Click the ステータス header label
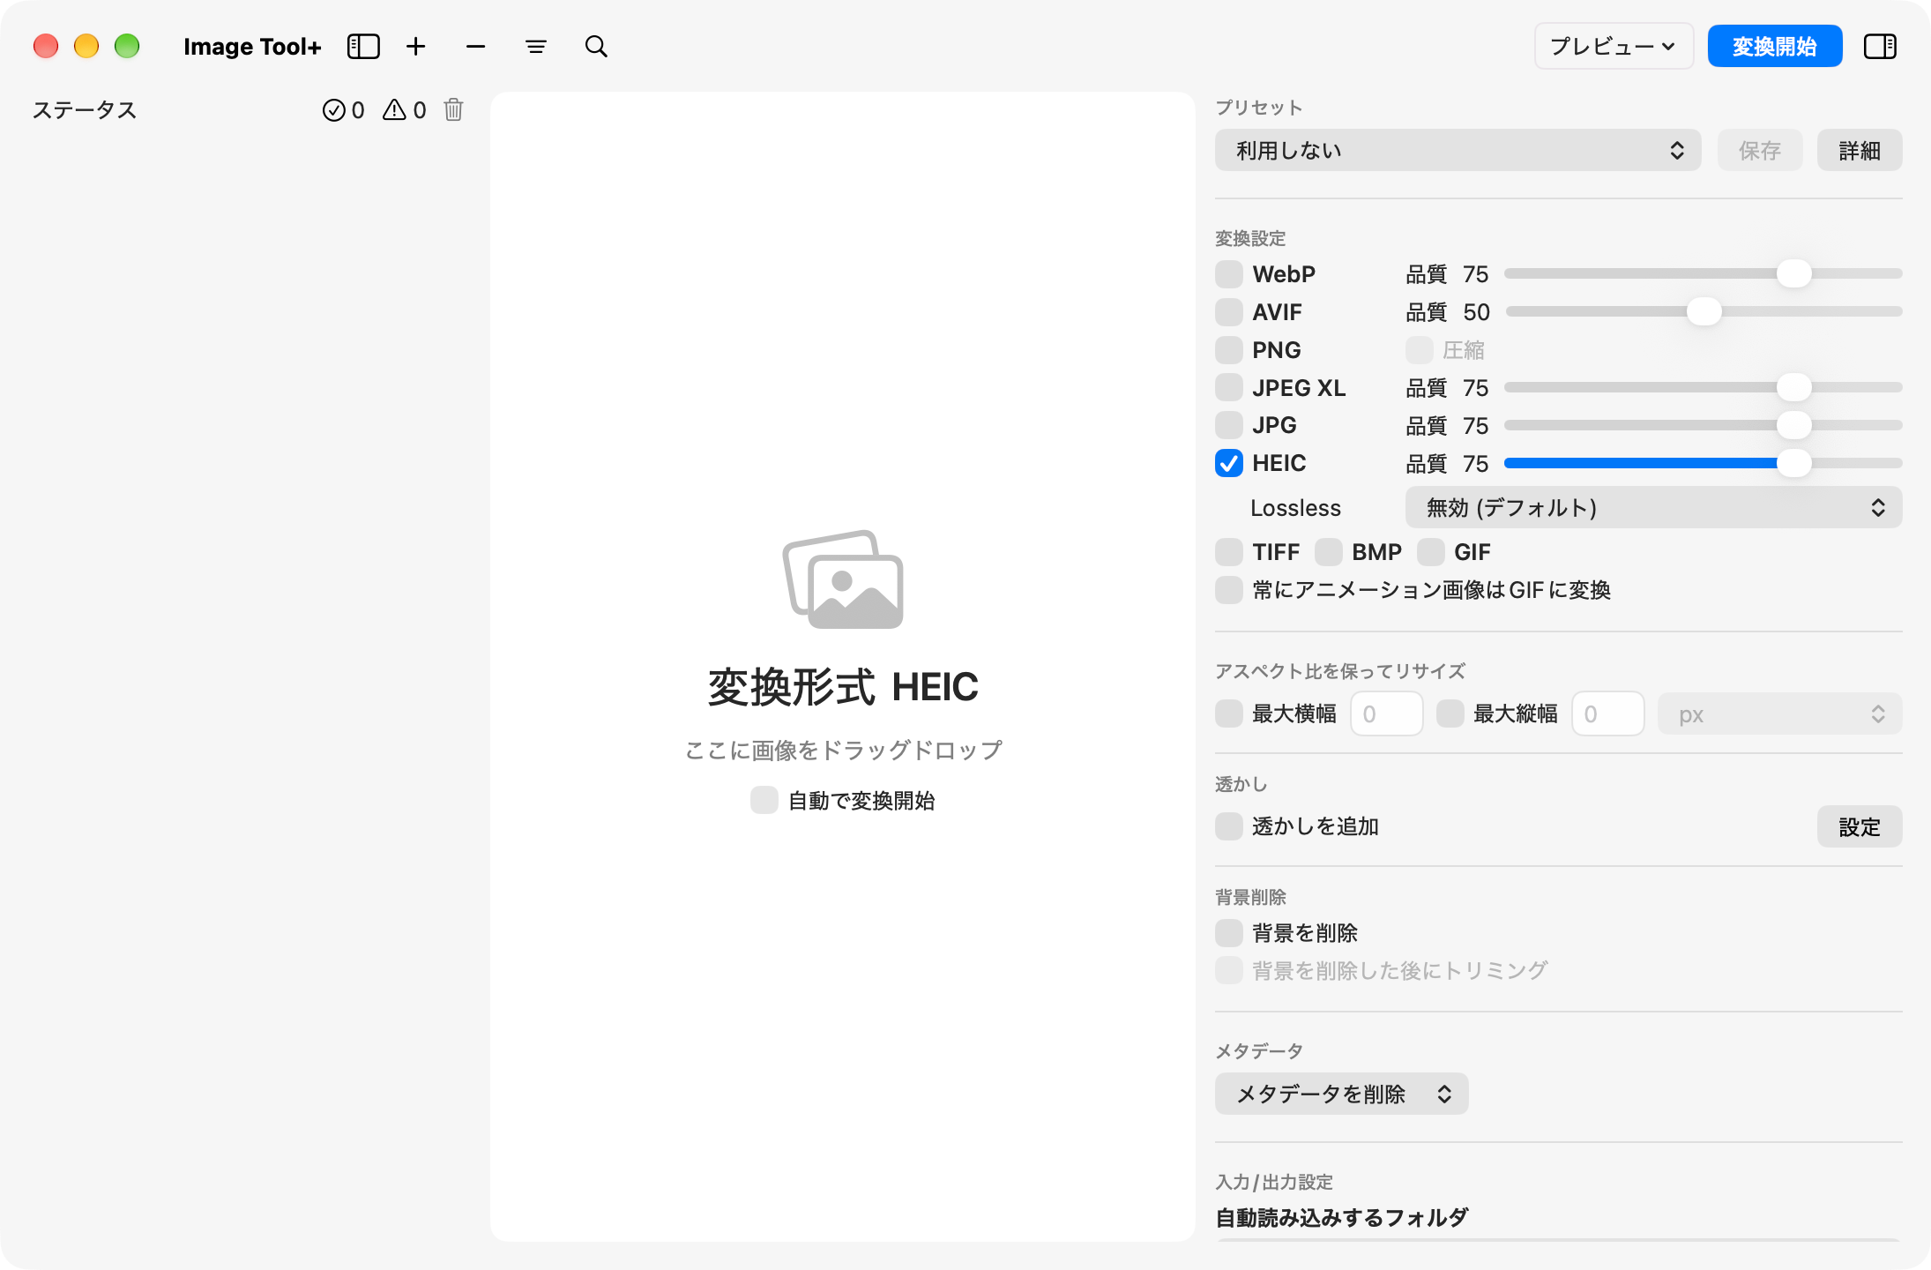1931x1270 pixels. click(x=85, y=110)
